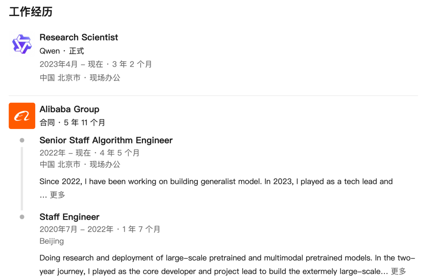Click the Beijing location under Staff Engineer
This screenshot has width=423, height=280.
(x=52, y=241)
